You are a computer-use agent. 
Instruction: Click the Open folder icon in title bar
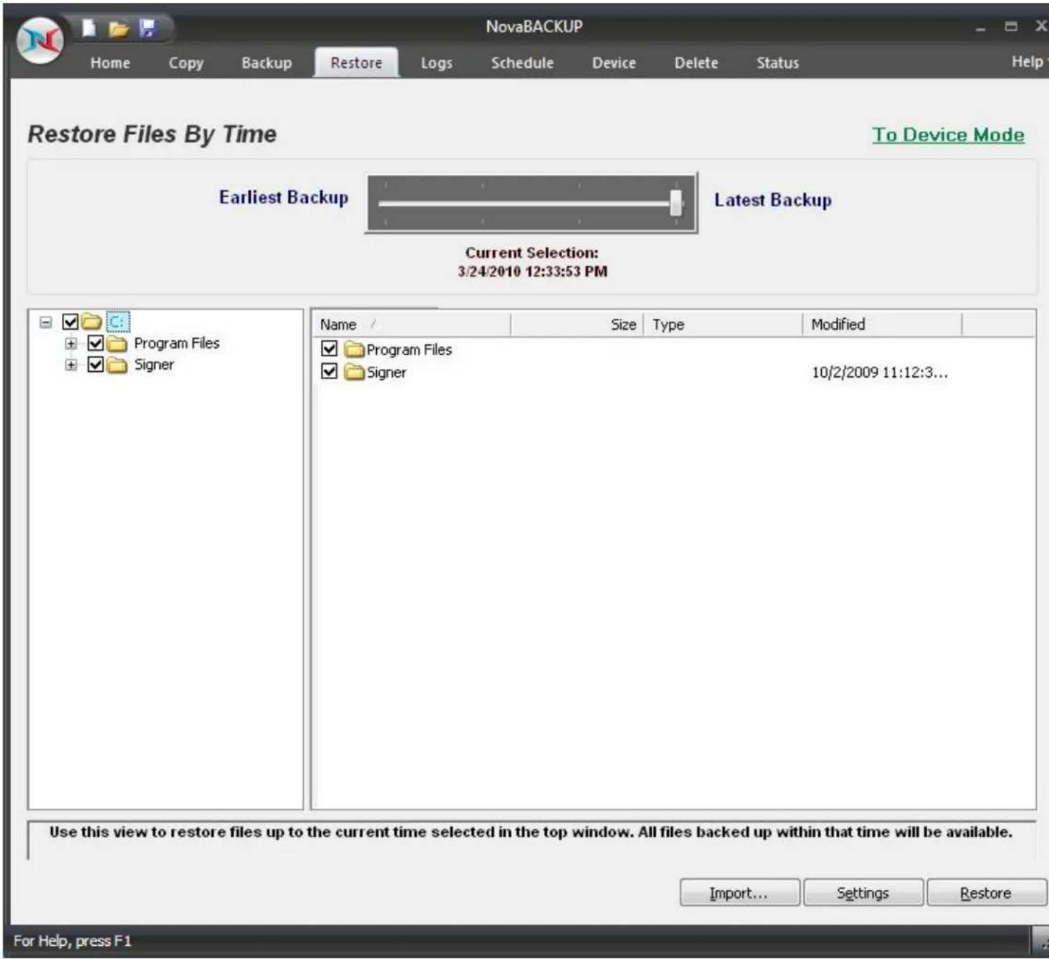pos(118,29)
